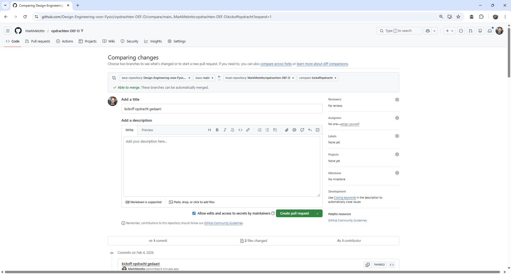The image size is (511, 274).
Task: Insert a numbered list
Action: [x=259, y=130]
